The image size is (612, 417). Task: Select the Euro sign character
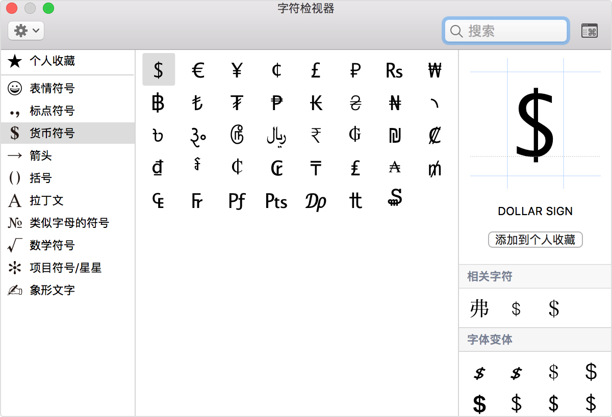(x=198, y=70)
